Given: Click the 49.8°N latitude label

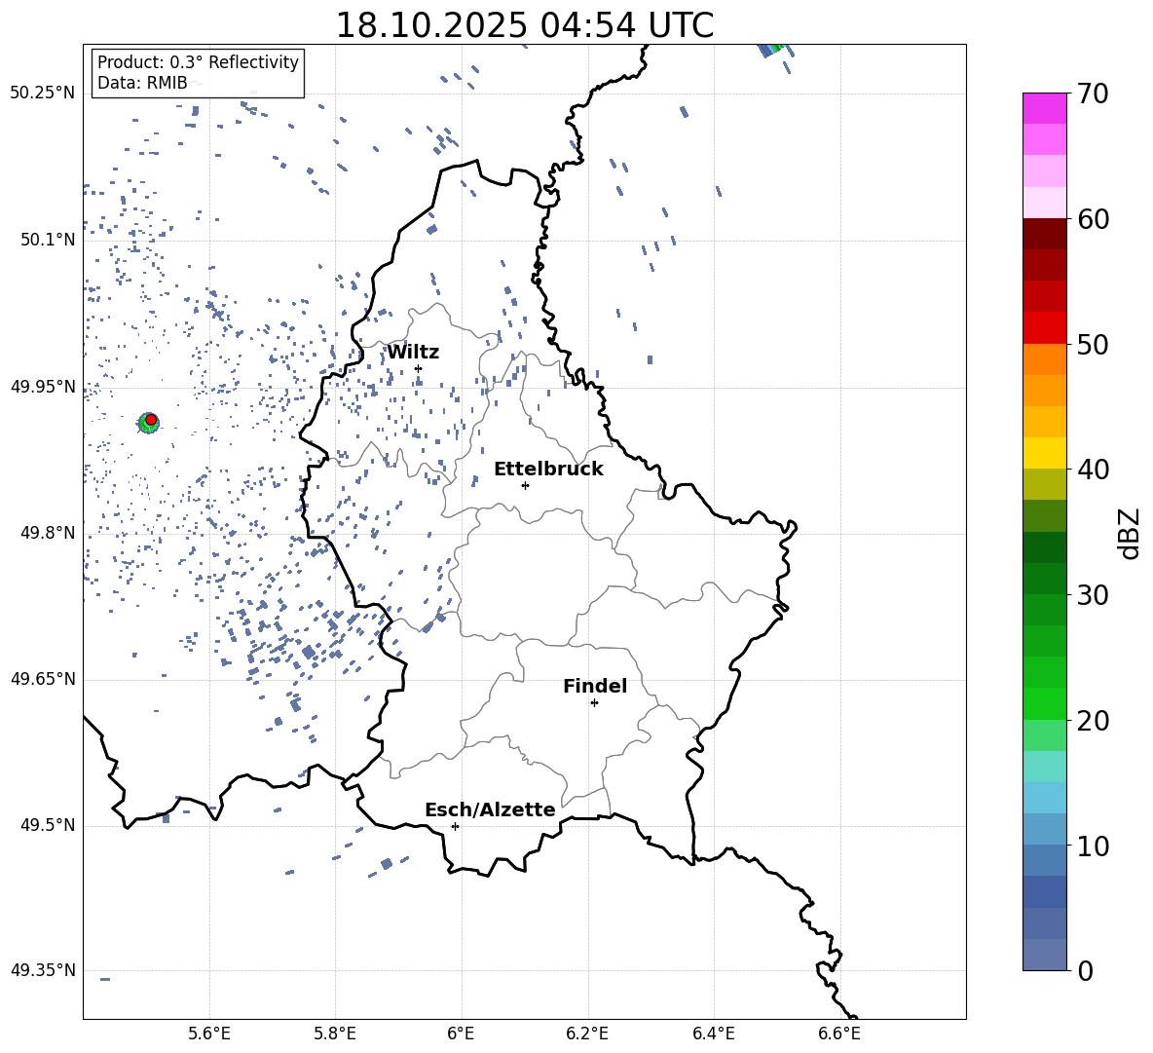Looking at the screenshot, I should [48, 533].
